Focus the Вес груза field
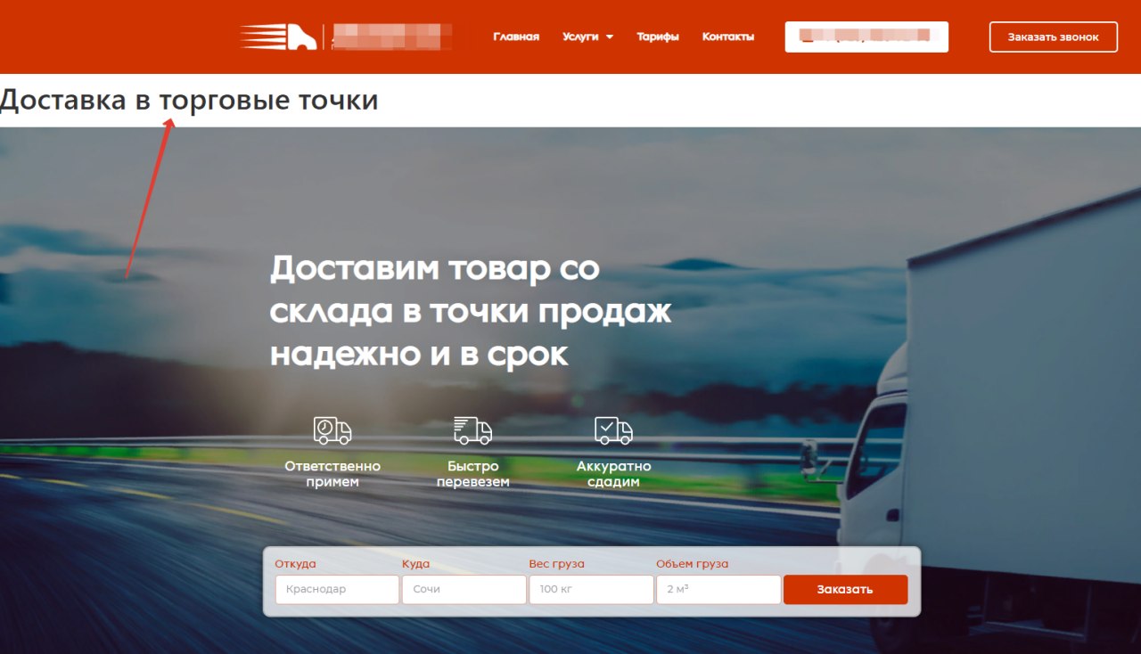The width and height of the screenshot is (1141, 654). click(x=591, y=590)
